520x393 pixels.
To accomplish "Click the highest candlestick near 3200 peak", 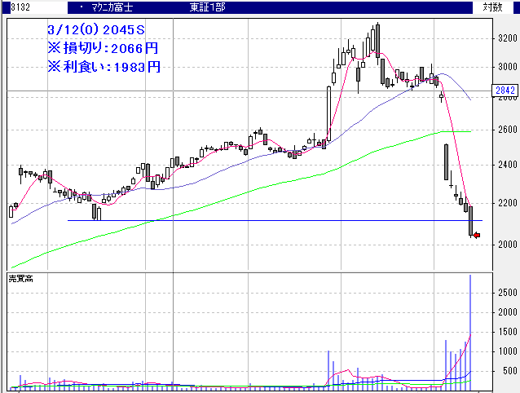I will (377, 39).
